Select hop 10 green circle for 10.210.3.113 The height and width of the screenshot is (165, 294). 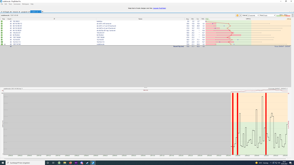pos(2,42)
